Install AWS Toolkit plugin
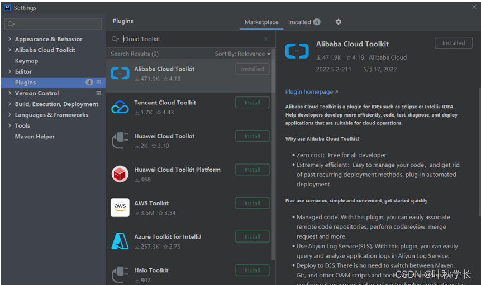This screenshot has height=285, width=481. 252,203
